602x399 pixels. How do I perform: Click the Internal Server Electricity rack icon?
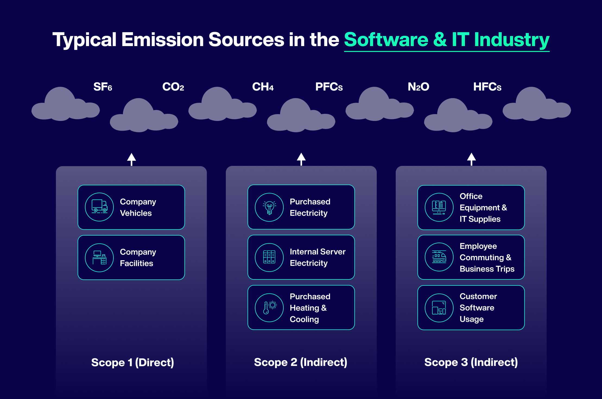[269, 257]
